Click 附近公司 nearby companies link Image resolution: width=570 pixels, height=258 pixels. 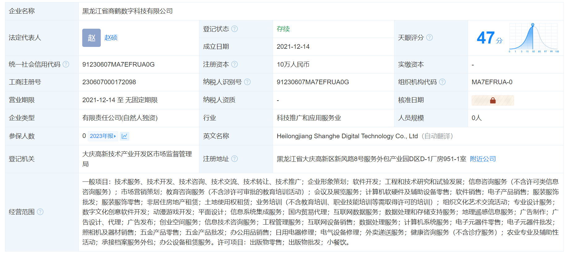click(x=483, y=159)
